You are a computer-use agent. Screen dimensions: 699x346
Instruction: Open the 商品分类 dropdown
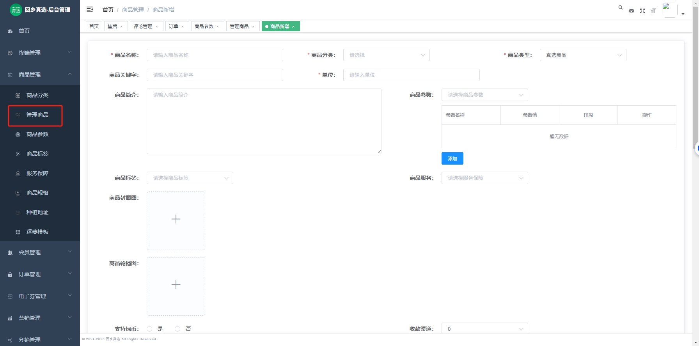(386, 55)
